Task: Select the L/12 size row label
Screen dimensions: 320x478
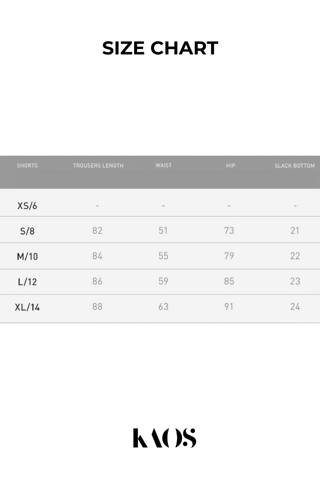Action: tap(27, 281)
